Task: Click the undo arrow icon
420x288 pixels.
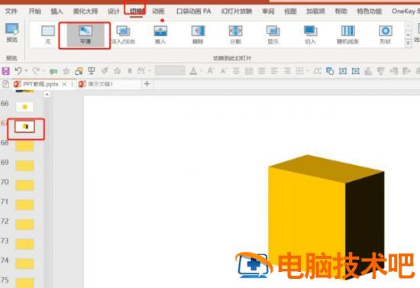Action: point(18,71)
